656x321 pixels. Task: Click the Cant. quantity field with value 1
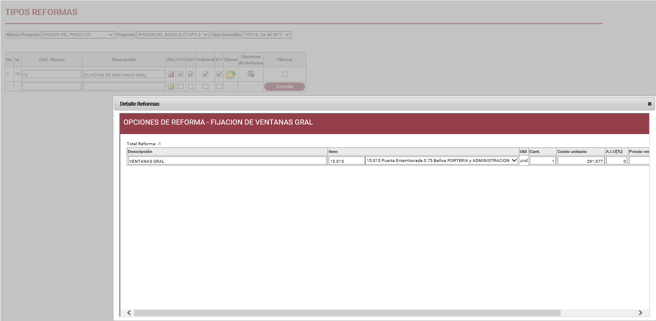[x=543, y=161]
